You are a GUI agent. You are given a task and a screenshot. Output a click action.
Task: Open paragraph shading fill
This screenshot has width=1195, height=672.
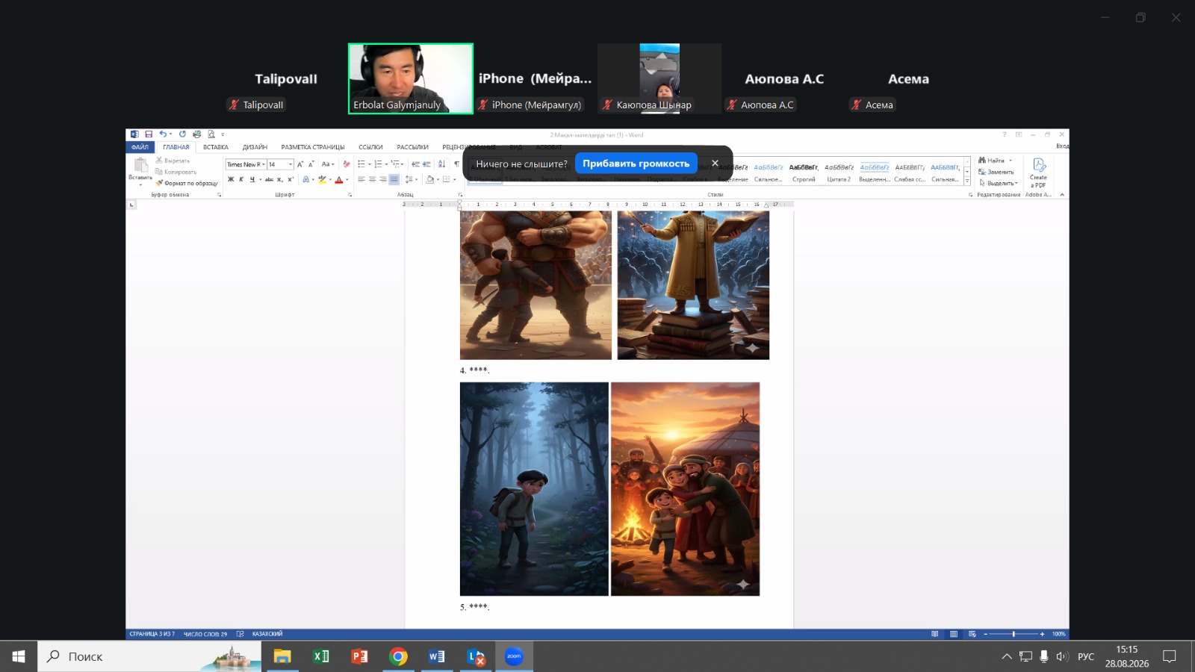pos(429,179)
